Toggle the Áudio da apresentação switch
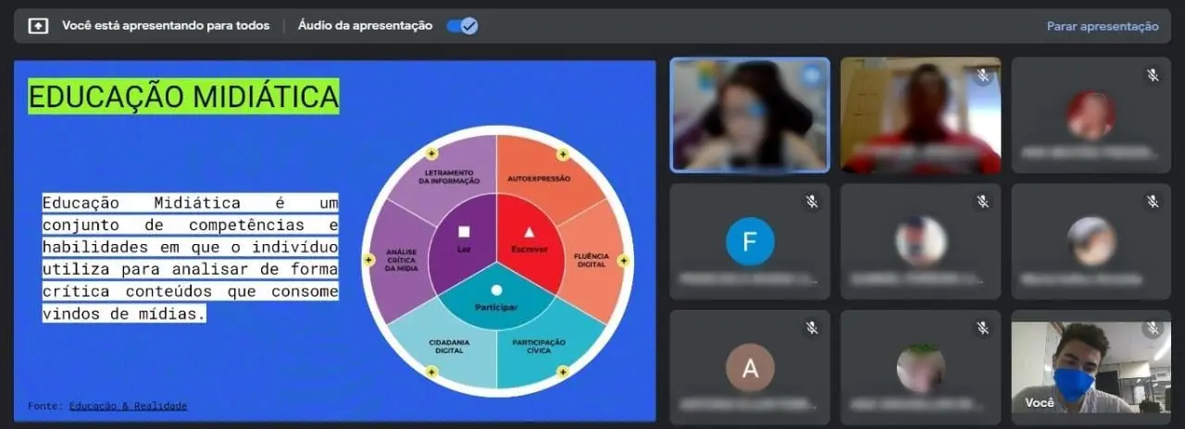 coord(462,26)
